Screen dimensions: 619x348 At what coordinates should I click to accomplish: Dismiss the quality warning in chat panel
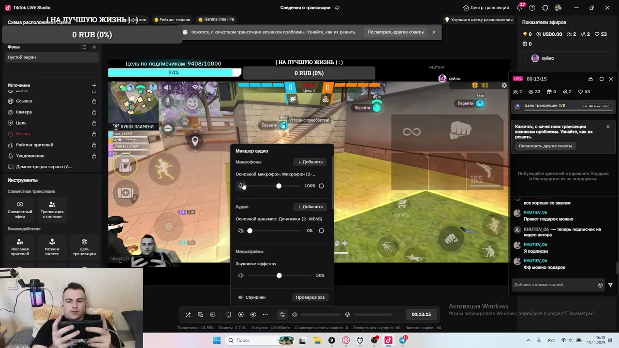(x=608, y=127)
